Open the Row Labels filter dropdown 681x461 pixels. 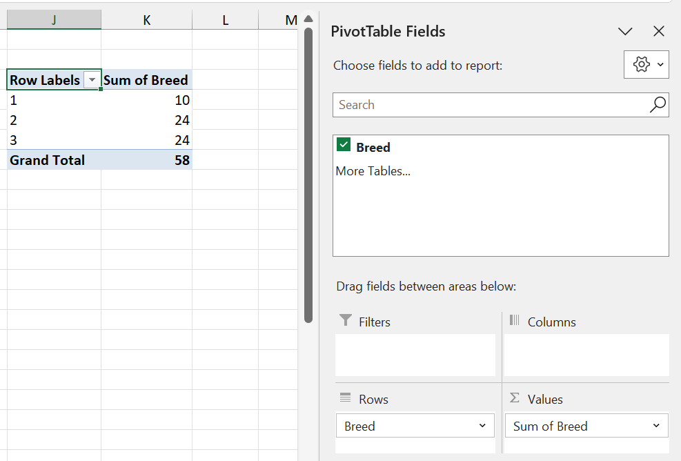click(92, 81)
